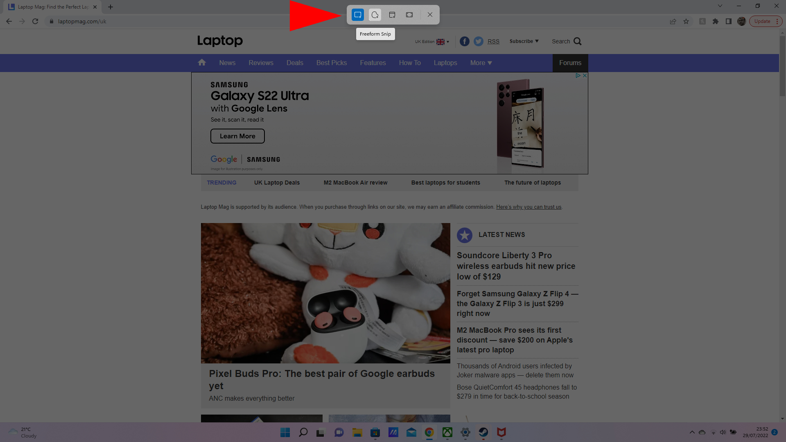
Task: Open Facebook link on Laptop Mag
Action: tap(464, 41)
